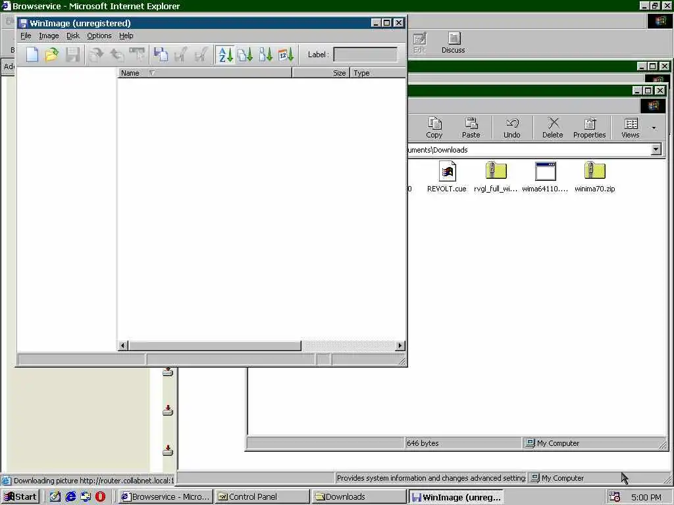This screenshot has height=505, width=674.
Task: Launch Opera from quick launch
Action: (x=101, y=497)
